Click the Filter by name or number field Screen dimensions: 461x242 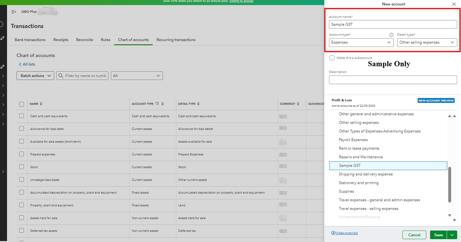(82, 76)
